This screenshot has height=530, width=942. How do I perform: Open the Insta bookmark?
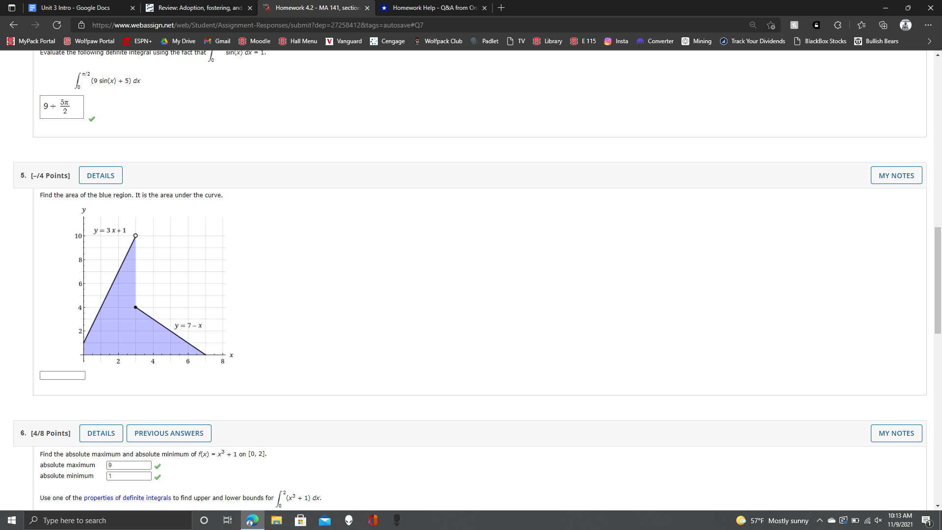coord(616,41)
